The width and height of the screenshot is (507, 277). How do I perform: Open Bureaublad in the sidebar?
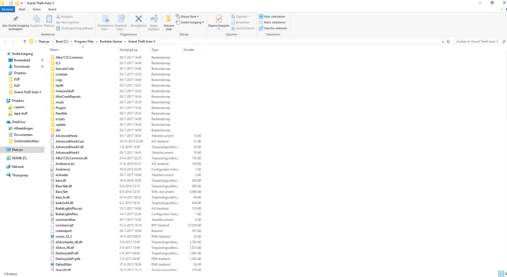(x=22, y=60)
